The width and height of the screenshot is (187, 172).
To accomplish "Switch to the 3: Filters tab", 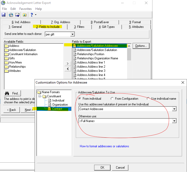I will pyautogui.click(x=79, y=27).
